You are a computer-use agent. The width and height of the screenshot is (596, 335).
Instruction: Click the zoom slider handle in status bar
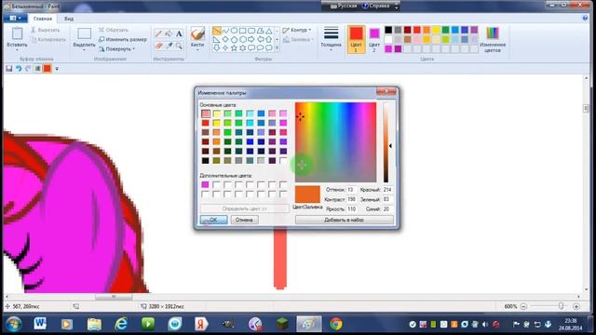[x=561, y=306]
